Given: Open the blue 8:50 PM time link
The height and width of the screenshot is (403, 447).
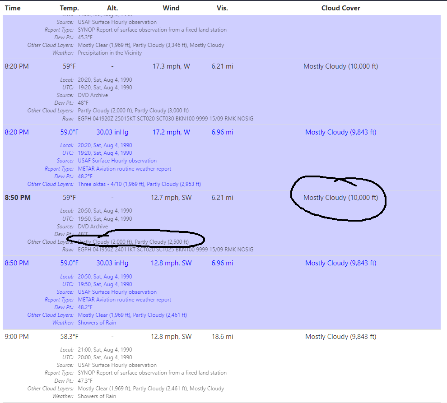Looking at the screenshot, I should point(17,263).
